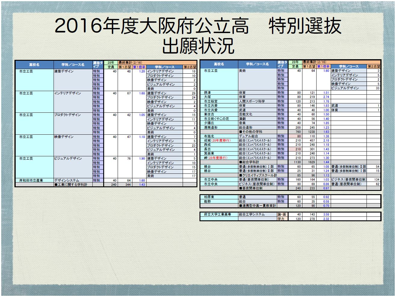The image size is (396, 297).
Task: Click the subtitle 出願状況
Action: pos(198,46)
